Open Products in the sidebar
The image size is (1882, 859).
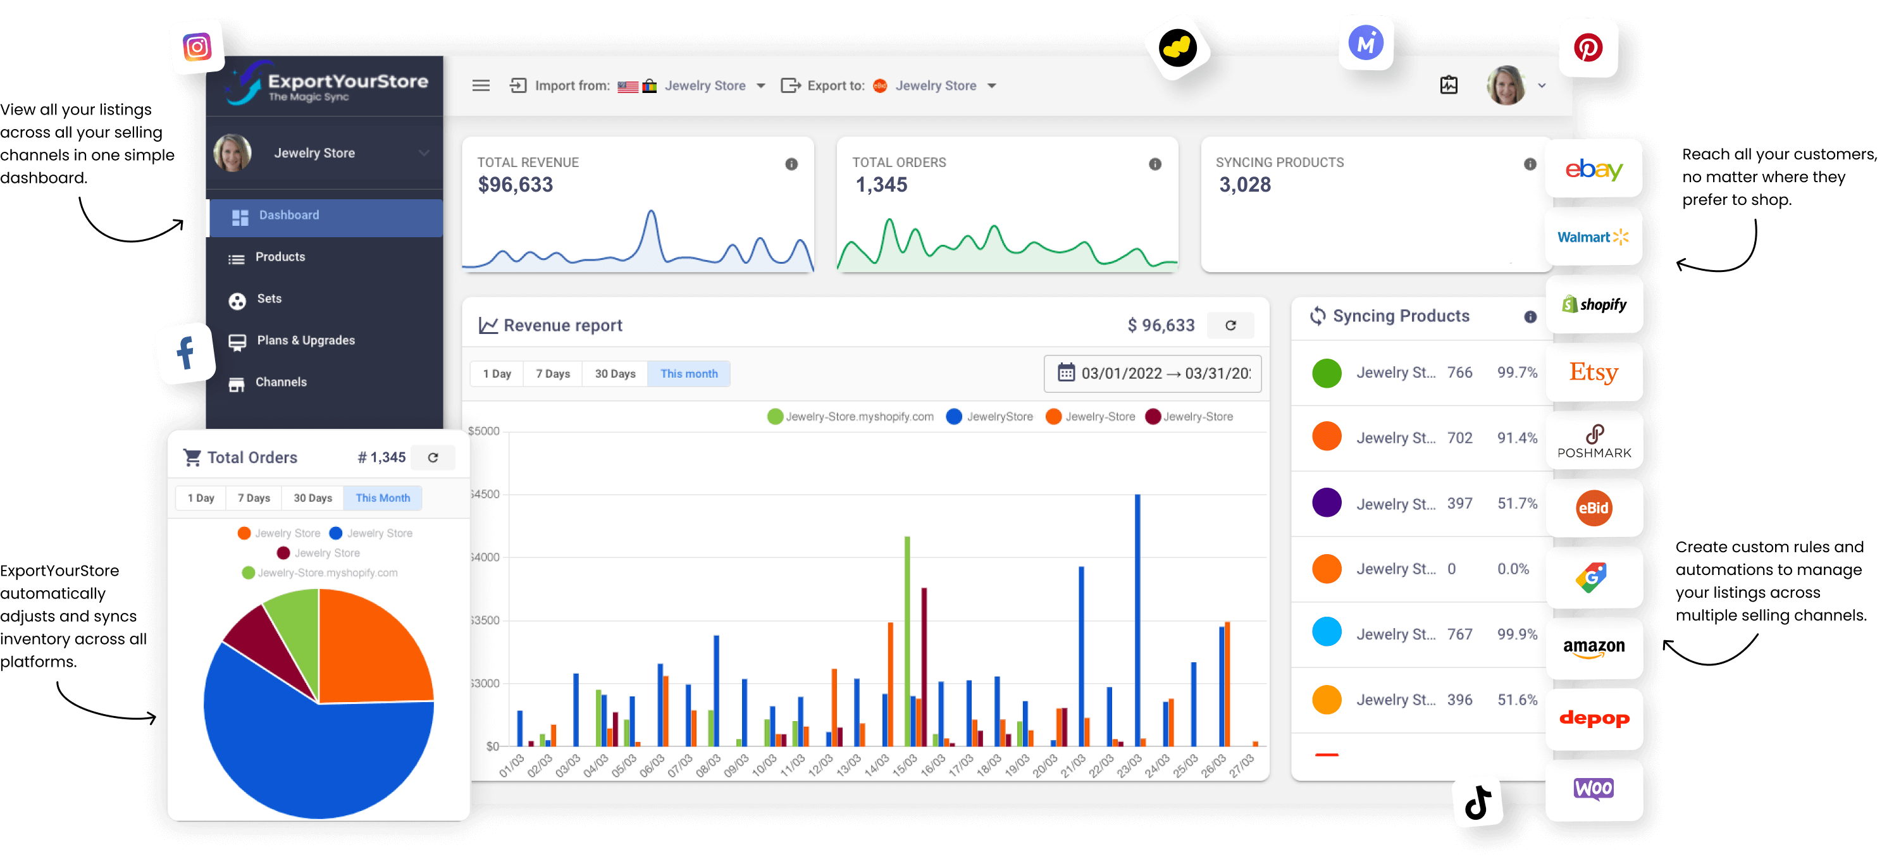click(280, 257)
